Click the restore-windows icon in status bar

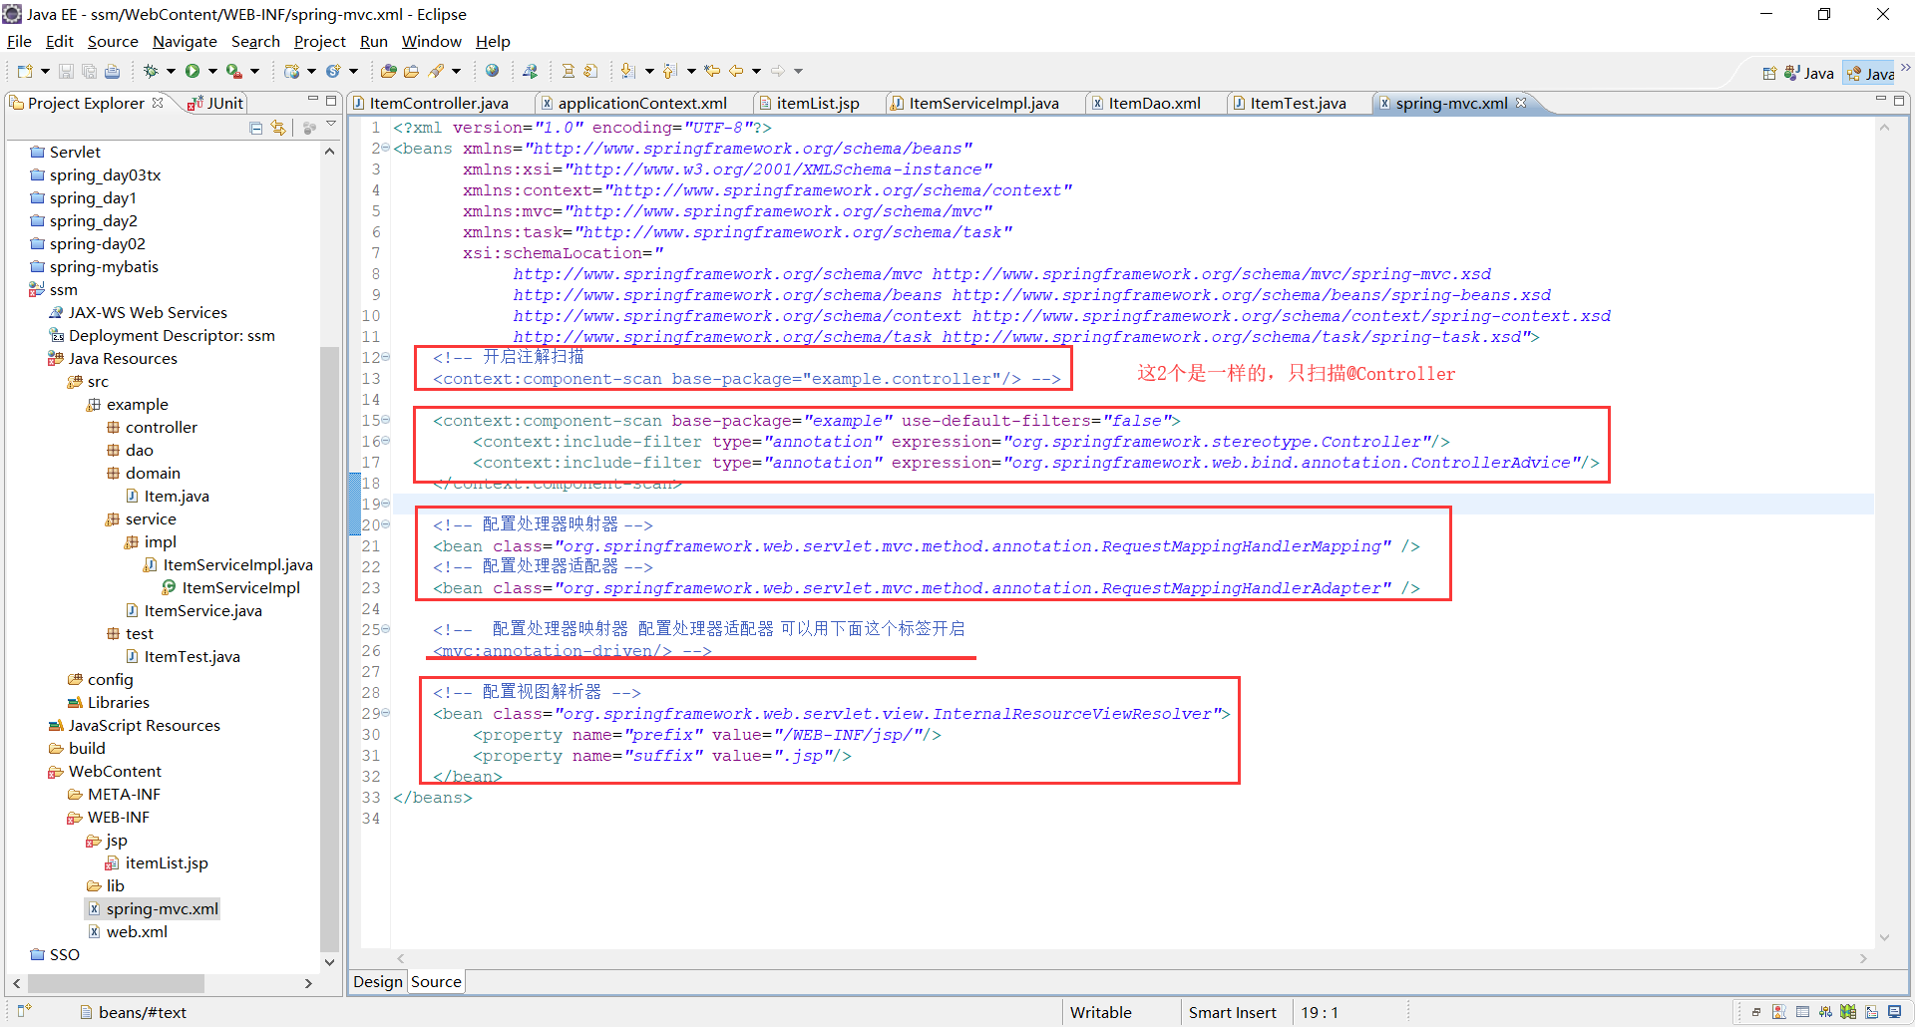tap(1755, 1012)
